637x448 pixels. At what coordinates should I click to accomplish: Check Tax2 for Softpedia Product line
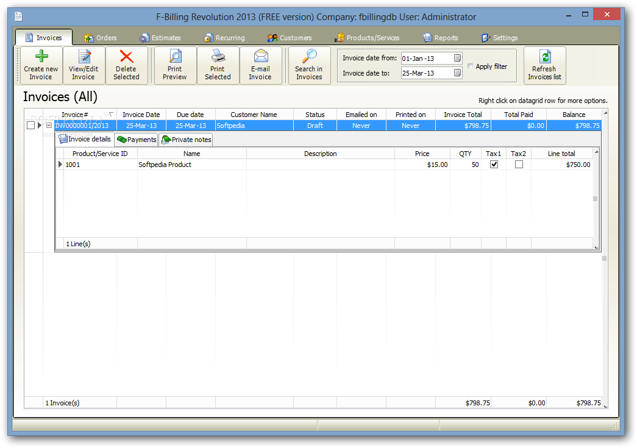(519, 165)
